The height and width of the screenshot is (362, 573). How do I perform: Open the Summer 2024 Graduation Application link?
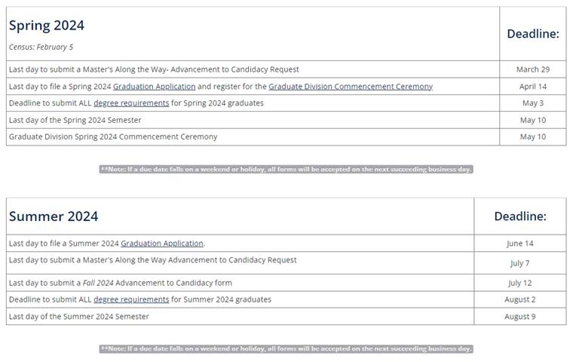[x=162, y=244]
